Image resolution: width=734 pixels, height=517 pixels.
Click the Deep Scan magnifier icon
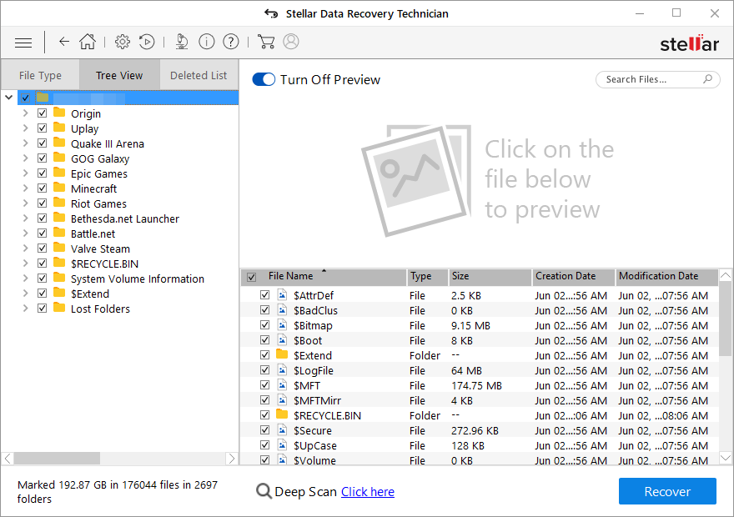[x=264, y=491]
